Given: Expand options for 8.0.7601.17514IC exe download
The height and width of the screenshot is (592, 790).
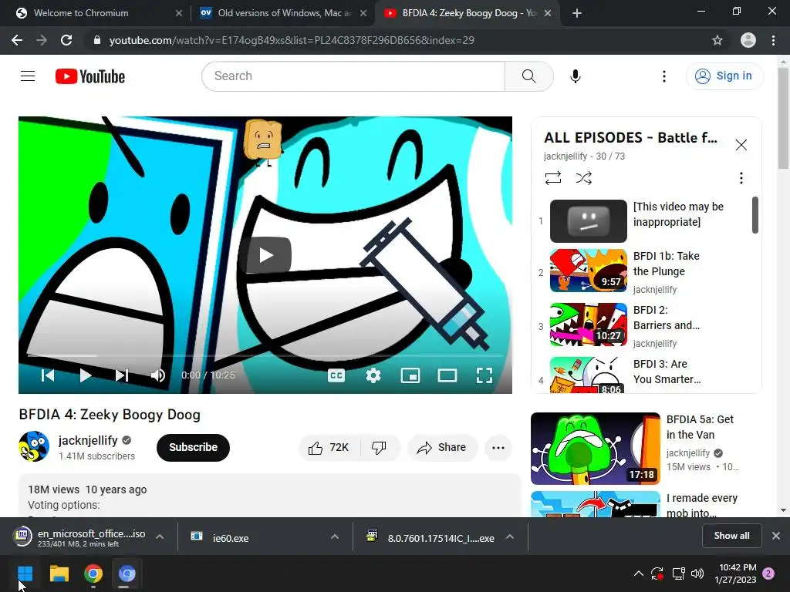Looking at the screenshot, I should (x=510, y=536).
